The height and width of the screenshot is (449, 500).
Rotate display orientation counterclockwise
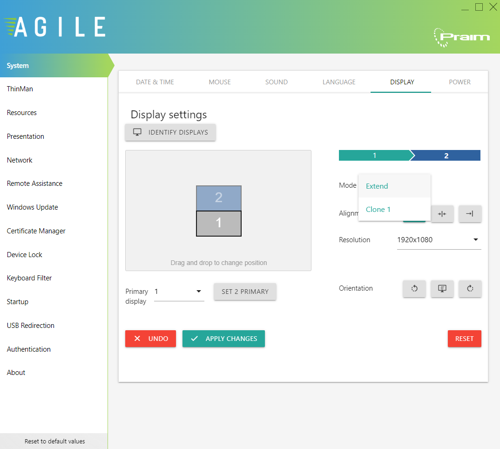click(414, 288)
